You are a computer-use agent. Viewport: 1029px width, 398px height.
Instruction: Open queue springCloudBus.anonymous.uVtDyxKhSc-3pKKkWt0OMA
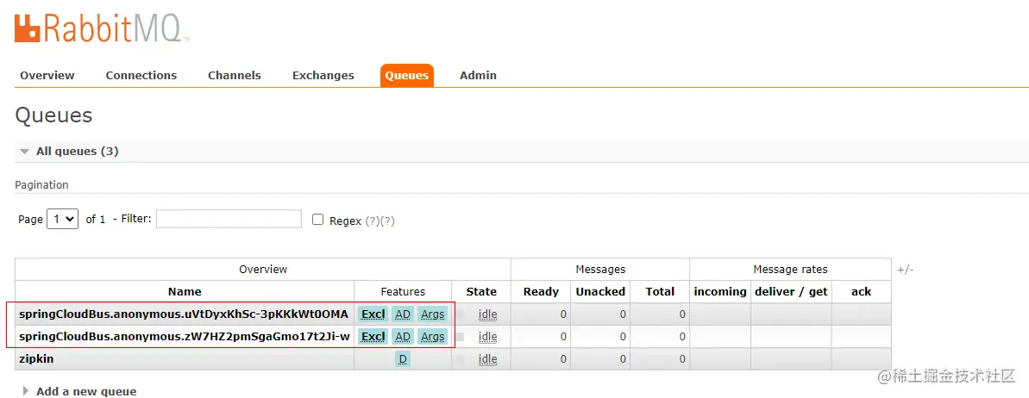pyautogui.click(x=184, y=314)
